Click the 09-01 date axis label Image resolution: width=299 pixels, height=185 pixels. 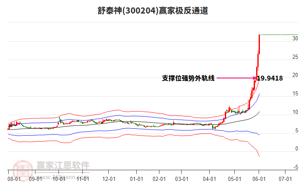(35, 179)
